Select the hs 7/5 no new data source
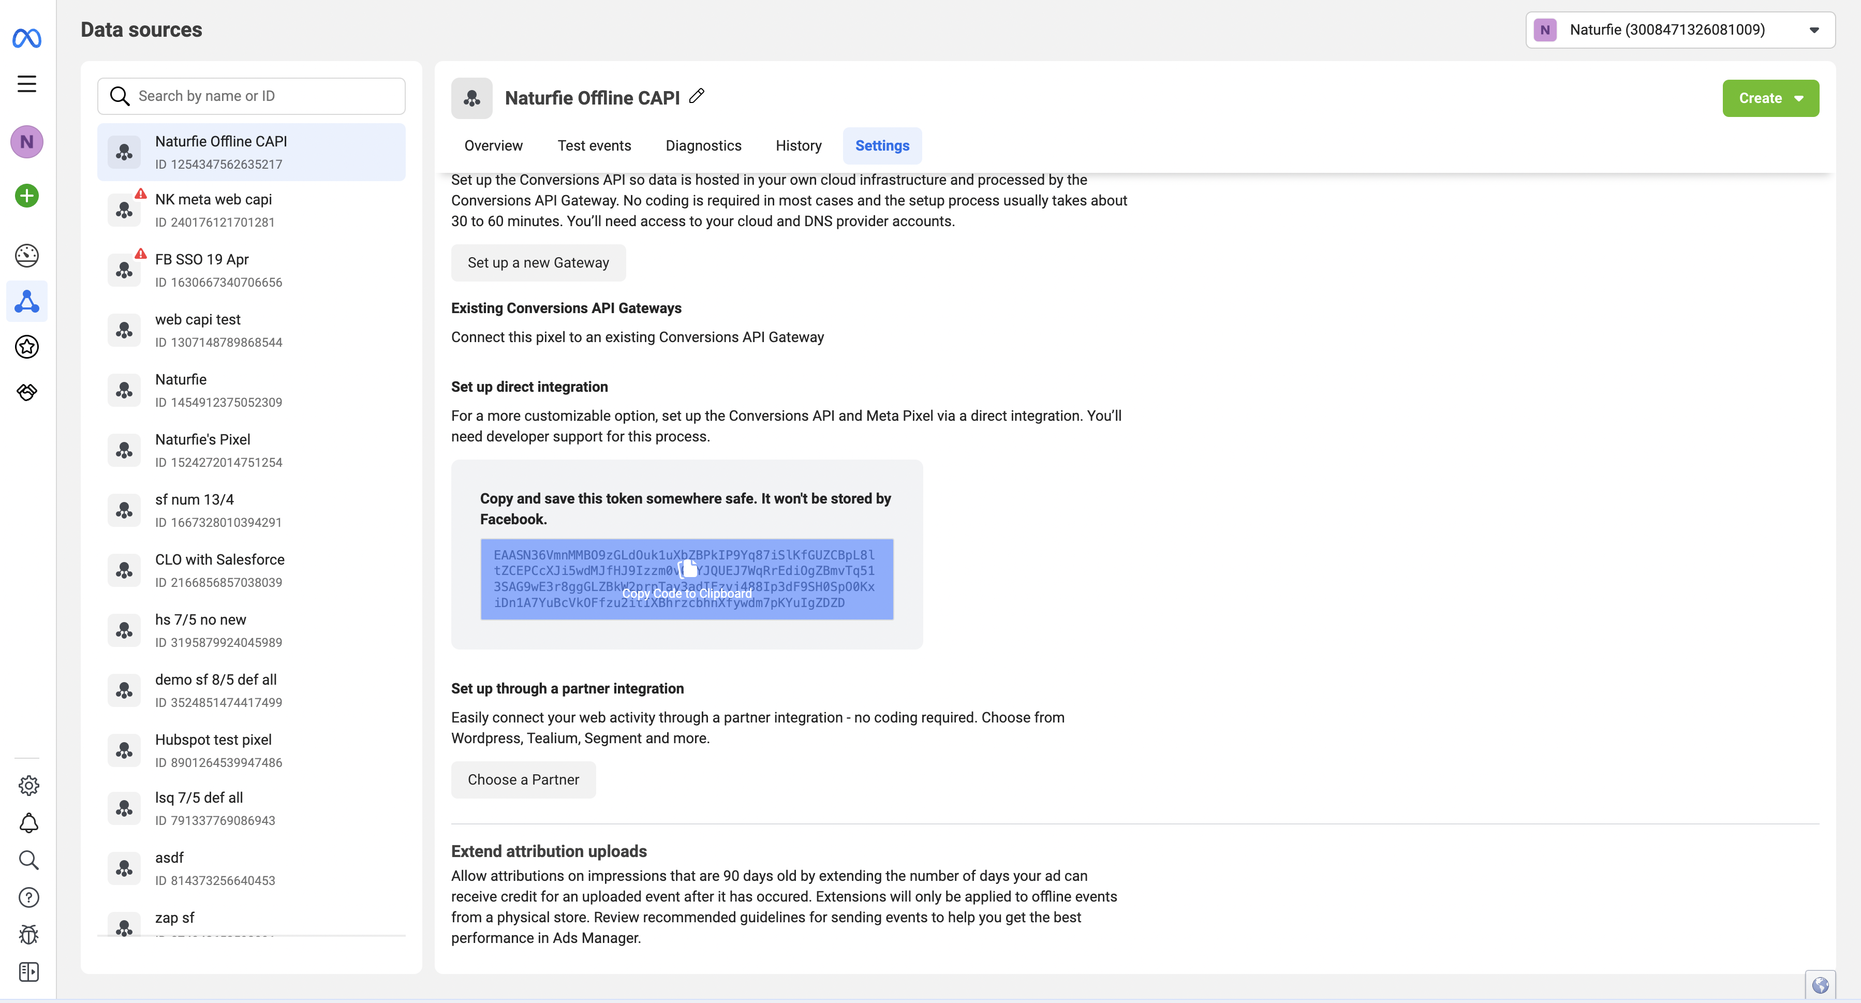The height and width of the screenshot is (1003, 1861). tap(252, 630)
